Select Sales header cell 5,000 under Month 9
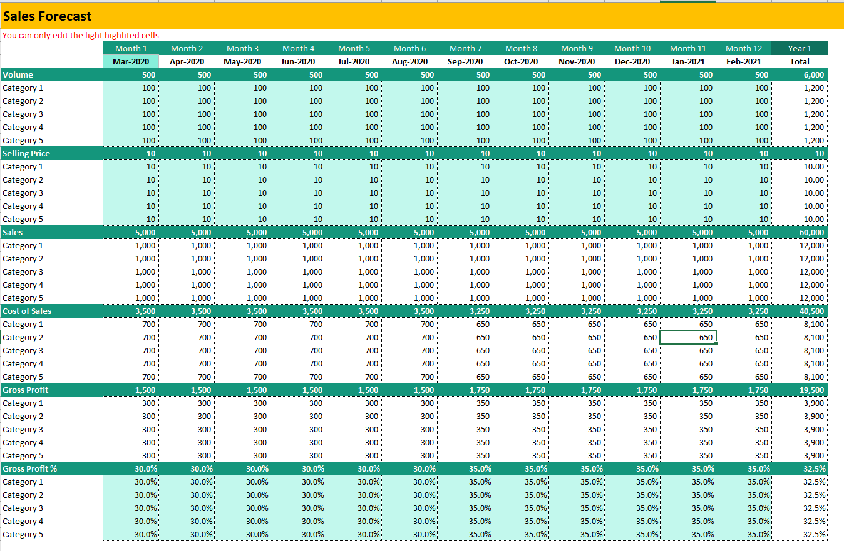This screenshot has width=844, height=551. point(577,232)
